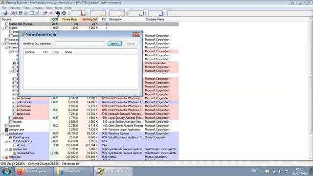Click the procexp64.exe process icon
The height and width of the screenshot is (176, 313).
pos(14,153)
